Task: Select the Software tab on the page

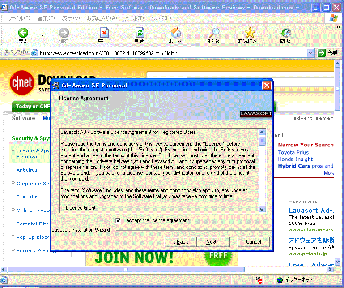Action: [23, 118]
